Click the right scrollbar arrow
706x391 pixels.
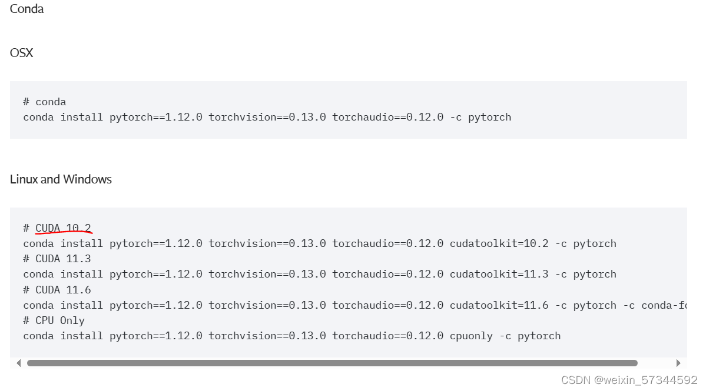678,363
